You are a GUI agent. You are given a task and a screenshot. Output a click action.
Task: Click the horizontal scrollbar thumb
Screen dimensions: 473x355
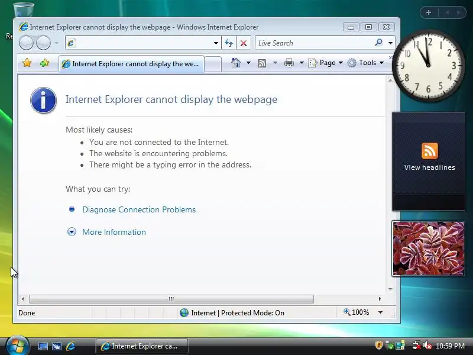171,299
